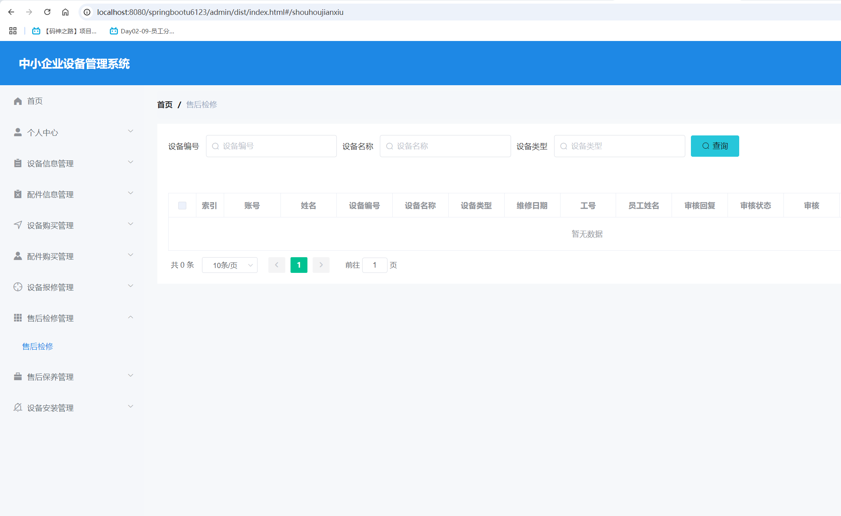Screen dimensions: 841x516
Task: Click the 设备信息管理 document icon
Action: coord(17,163)
